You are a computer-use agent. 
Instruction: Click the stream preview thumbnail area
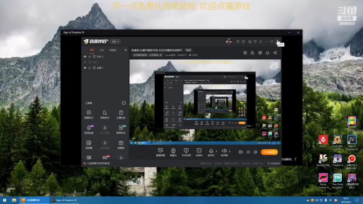pos(205,102)
